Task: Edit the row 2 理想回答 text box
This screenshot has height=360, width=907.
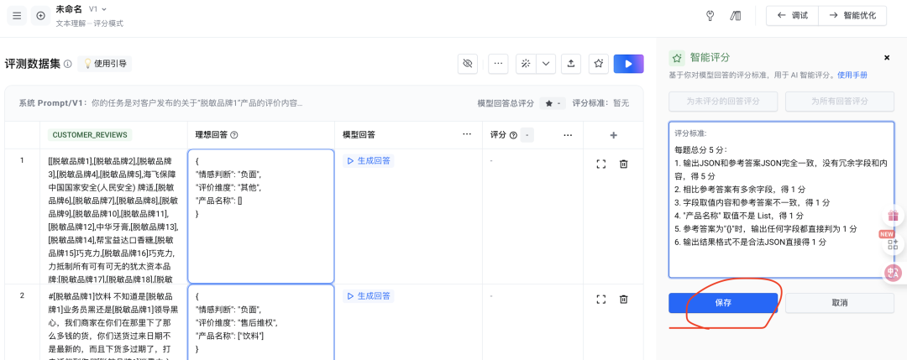Action: (x=261, y=322)
